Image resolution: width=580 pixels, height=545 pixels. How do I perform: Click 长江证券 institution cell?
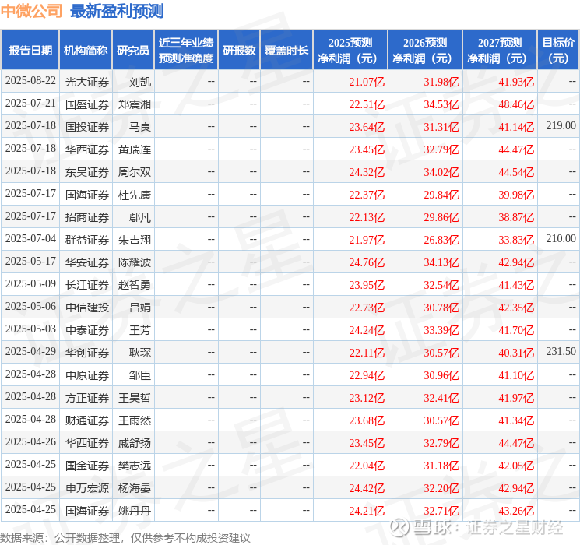[87, 285]
